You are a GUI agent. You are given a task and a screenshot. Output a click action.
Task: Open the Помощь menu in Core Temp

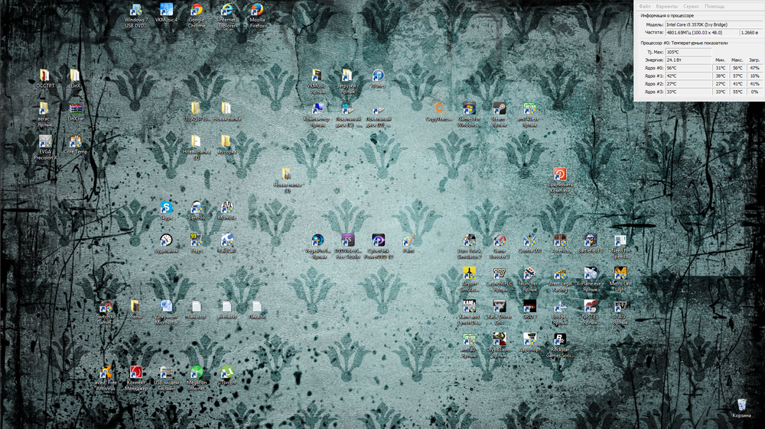click(714, 6)
